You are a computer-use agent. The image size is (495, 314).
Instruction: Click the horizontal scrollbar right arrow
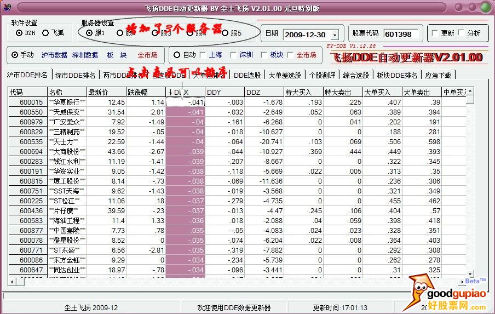pyautogui.click(x=463, y=282)
